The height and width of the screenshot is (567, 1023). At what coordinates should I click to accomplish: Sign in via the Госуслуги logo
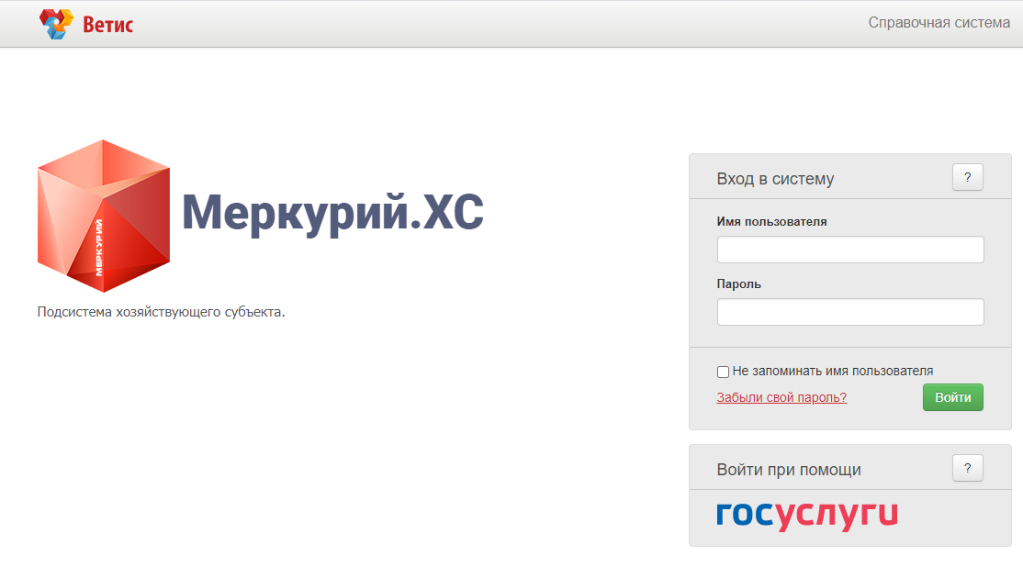coord(807,516)
